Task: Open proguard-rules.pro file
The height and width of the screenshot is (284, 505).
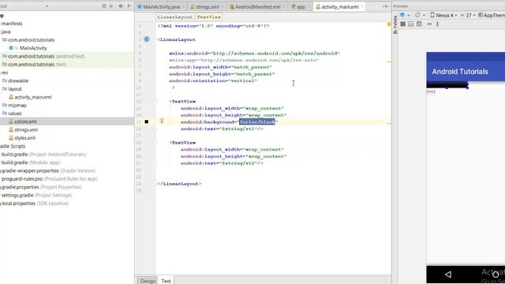Action: (x=49, y=179)
